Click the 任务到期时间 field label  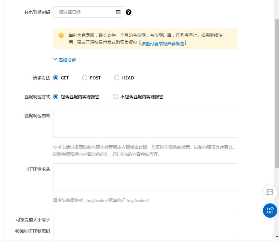click(x=37, y=12)
